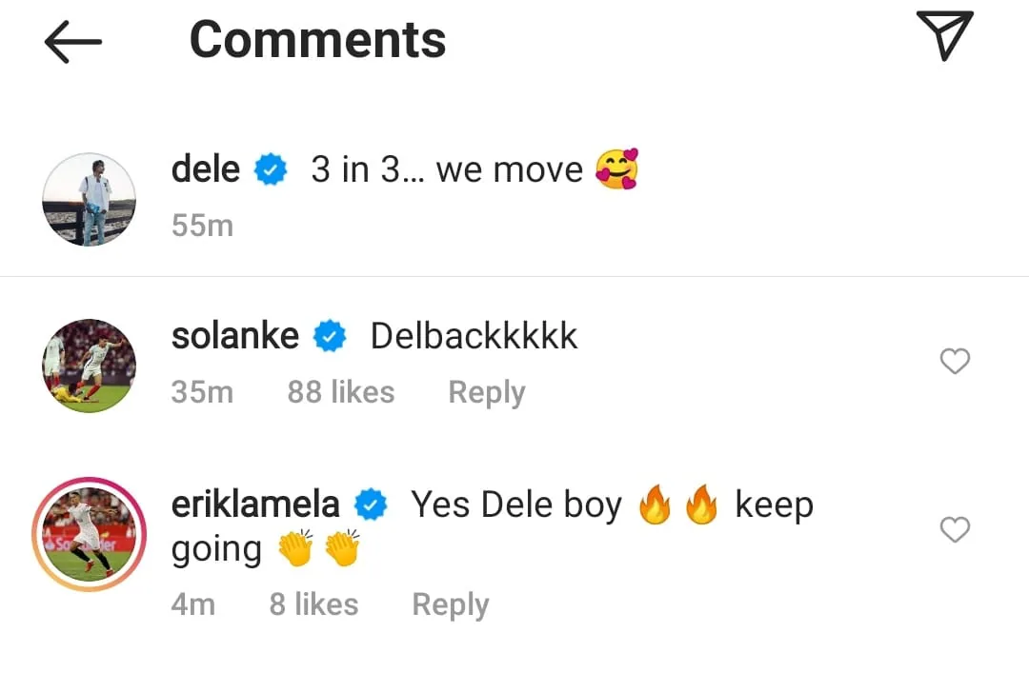Reply to solanke's comment
The height and width of the screenshot is (673, 1029).
click(487, 392)
